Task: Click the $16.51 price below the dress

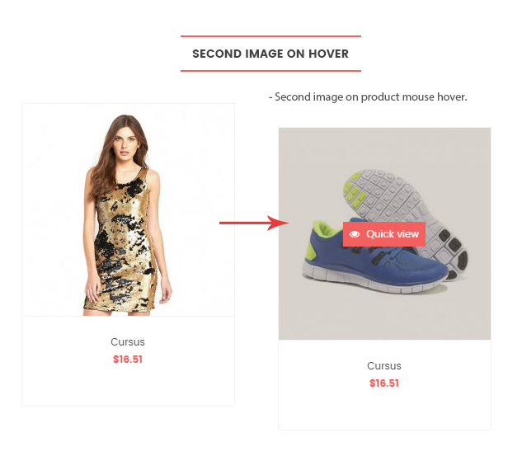Action: tap(128, 360)
